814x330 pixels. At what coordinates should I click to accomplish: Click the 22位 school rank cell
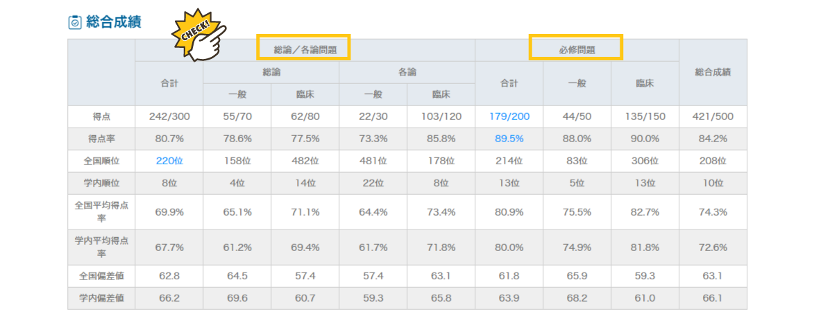coord(373,184)
